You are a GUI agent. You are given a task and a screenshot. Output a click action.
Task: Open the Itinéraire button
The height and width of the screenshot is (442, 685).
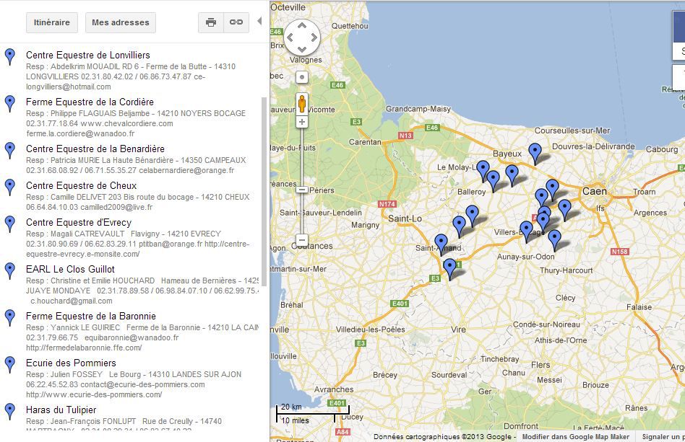52,22
